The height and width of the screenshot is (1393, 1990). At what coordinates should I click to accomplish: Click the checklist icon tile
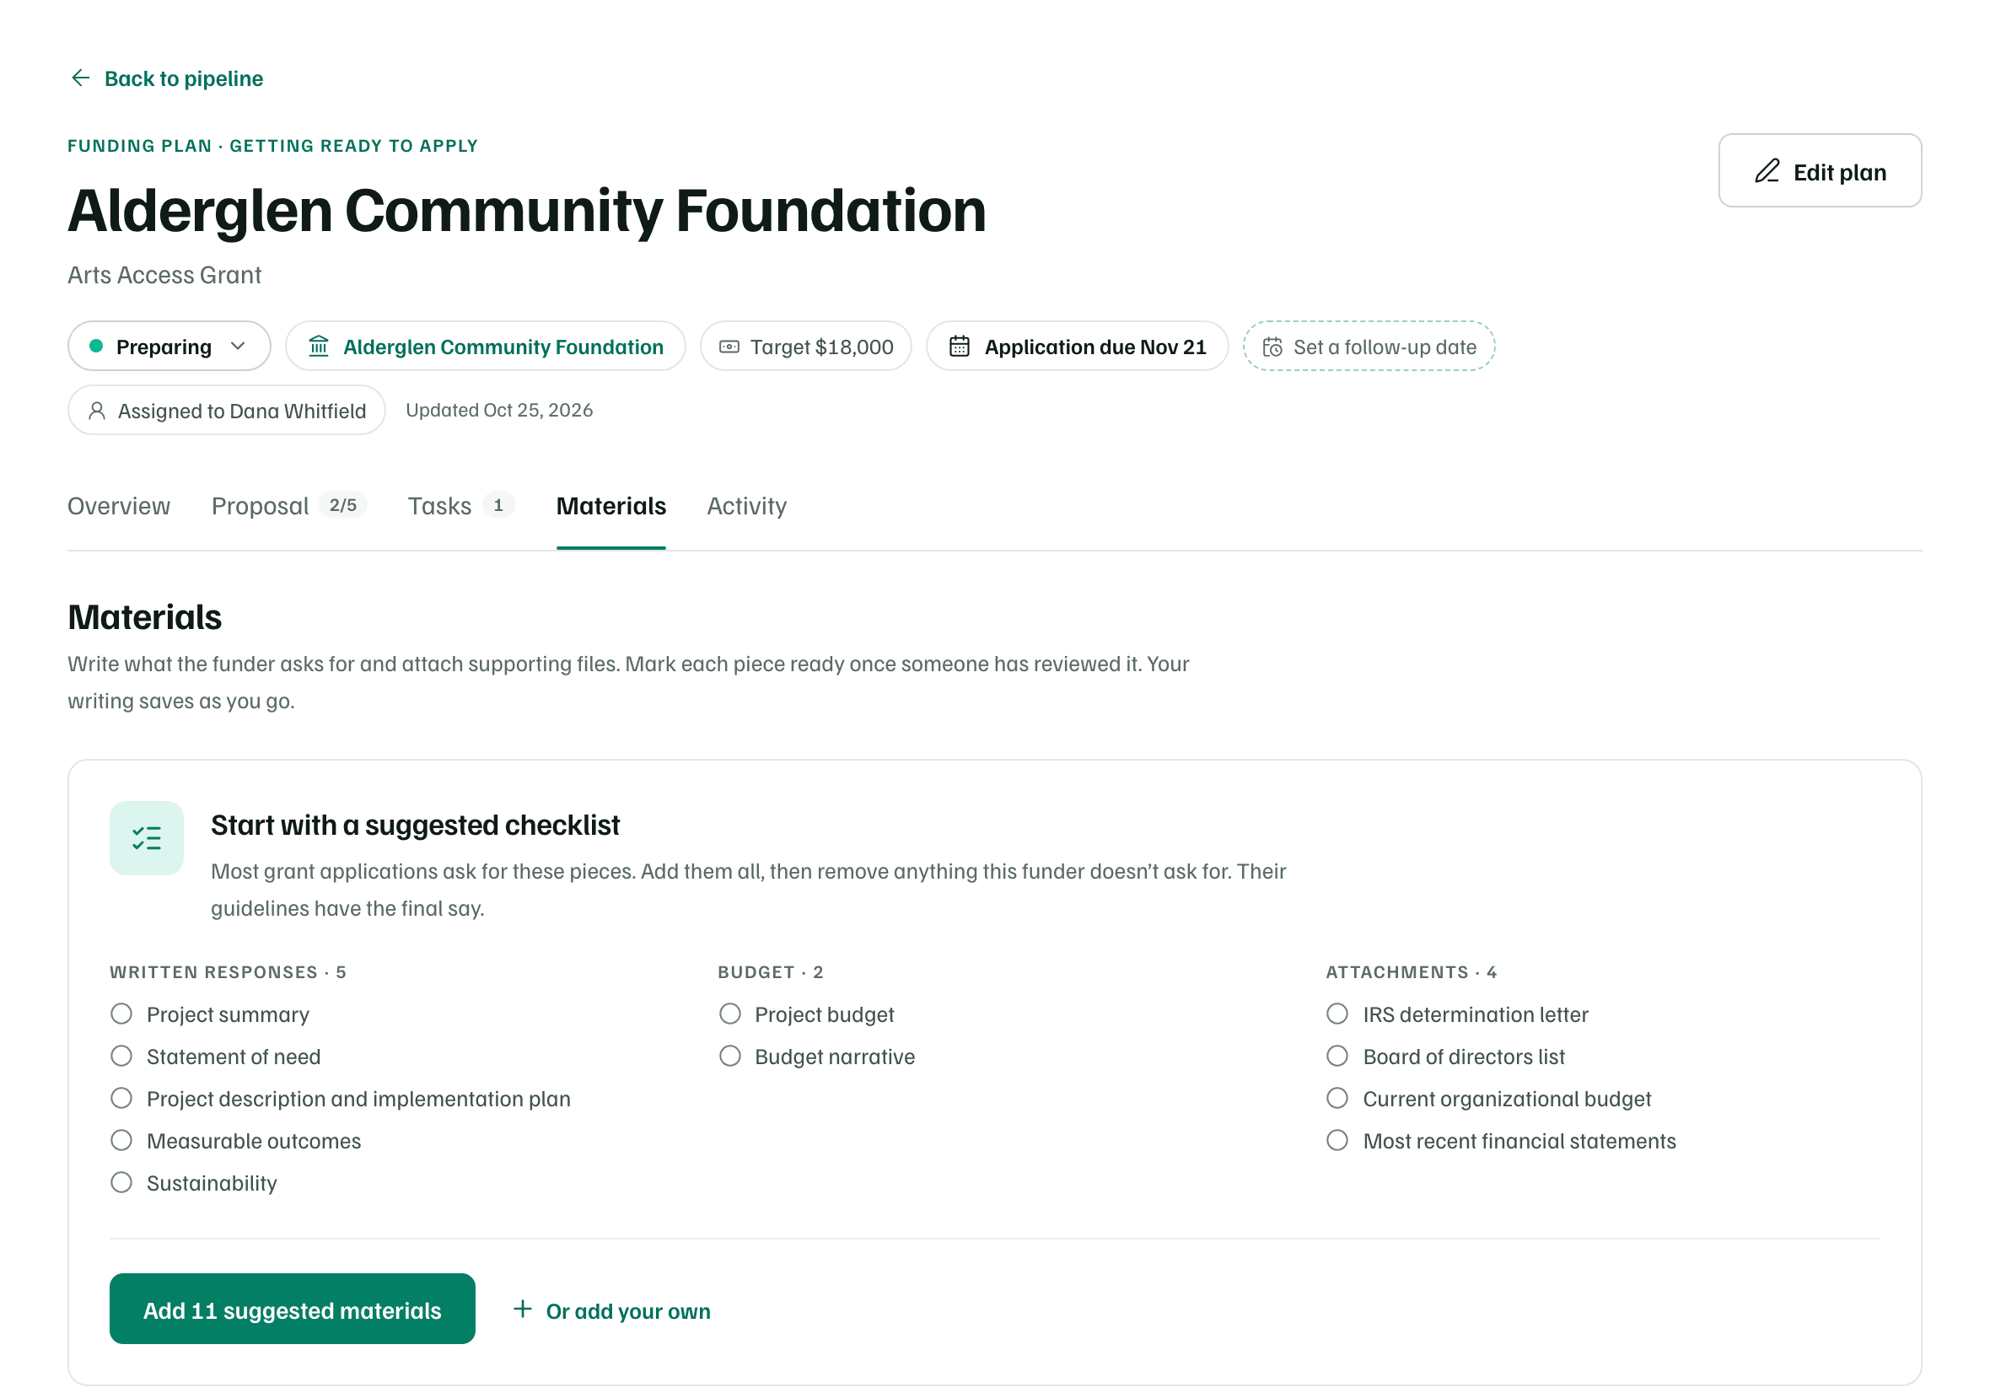pos(147,838)
